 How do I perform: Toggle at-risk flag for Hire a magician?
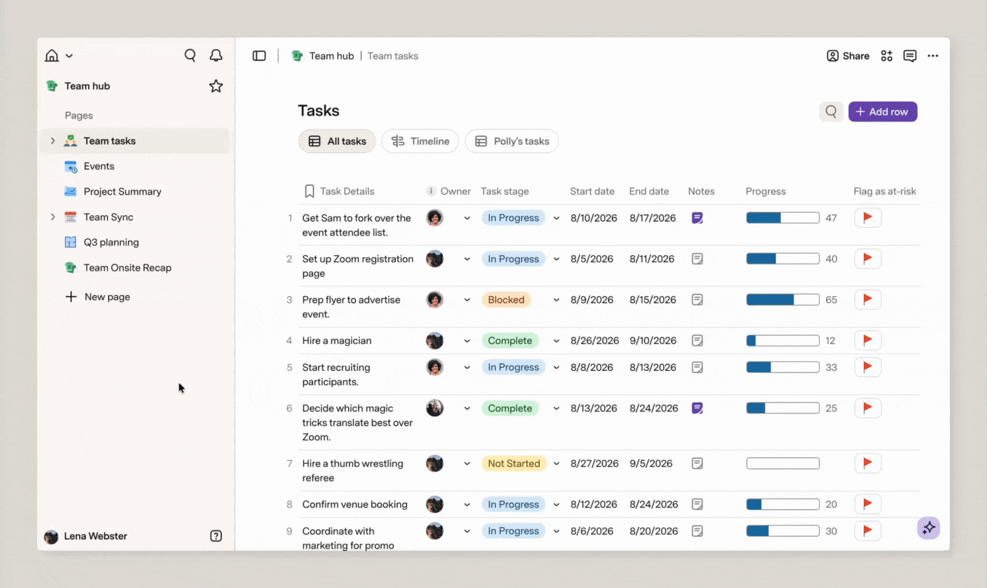(868, 340)
